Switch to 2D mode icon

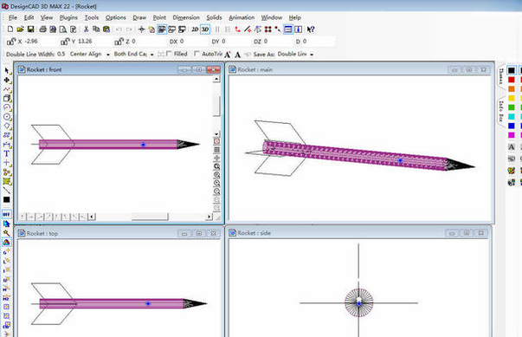195,29
